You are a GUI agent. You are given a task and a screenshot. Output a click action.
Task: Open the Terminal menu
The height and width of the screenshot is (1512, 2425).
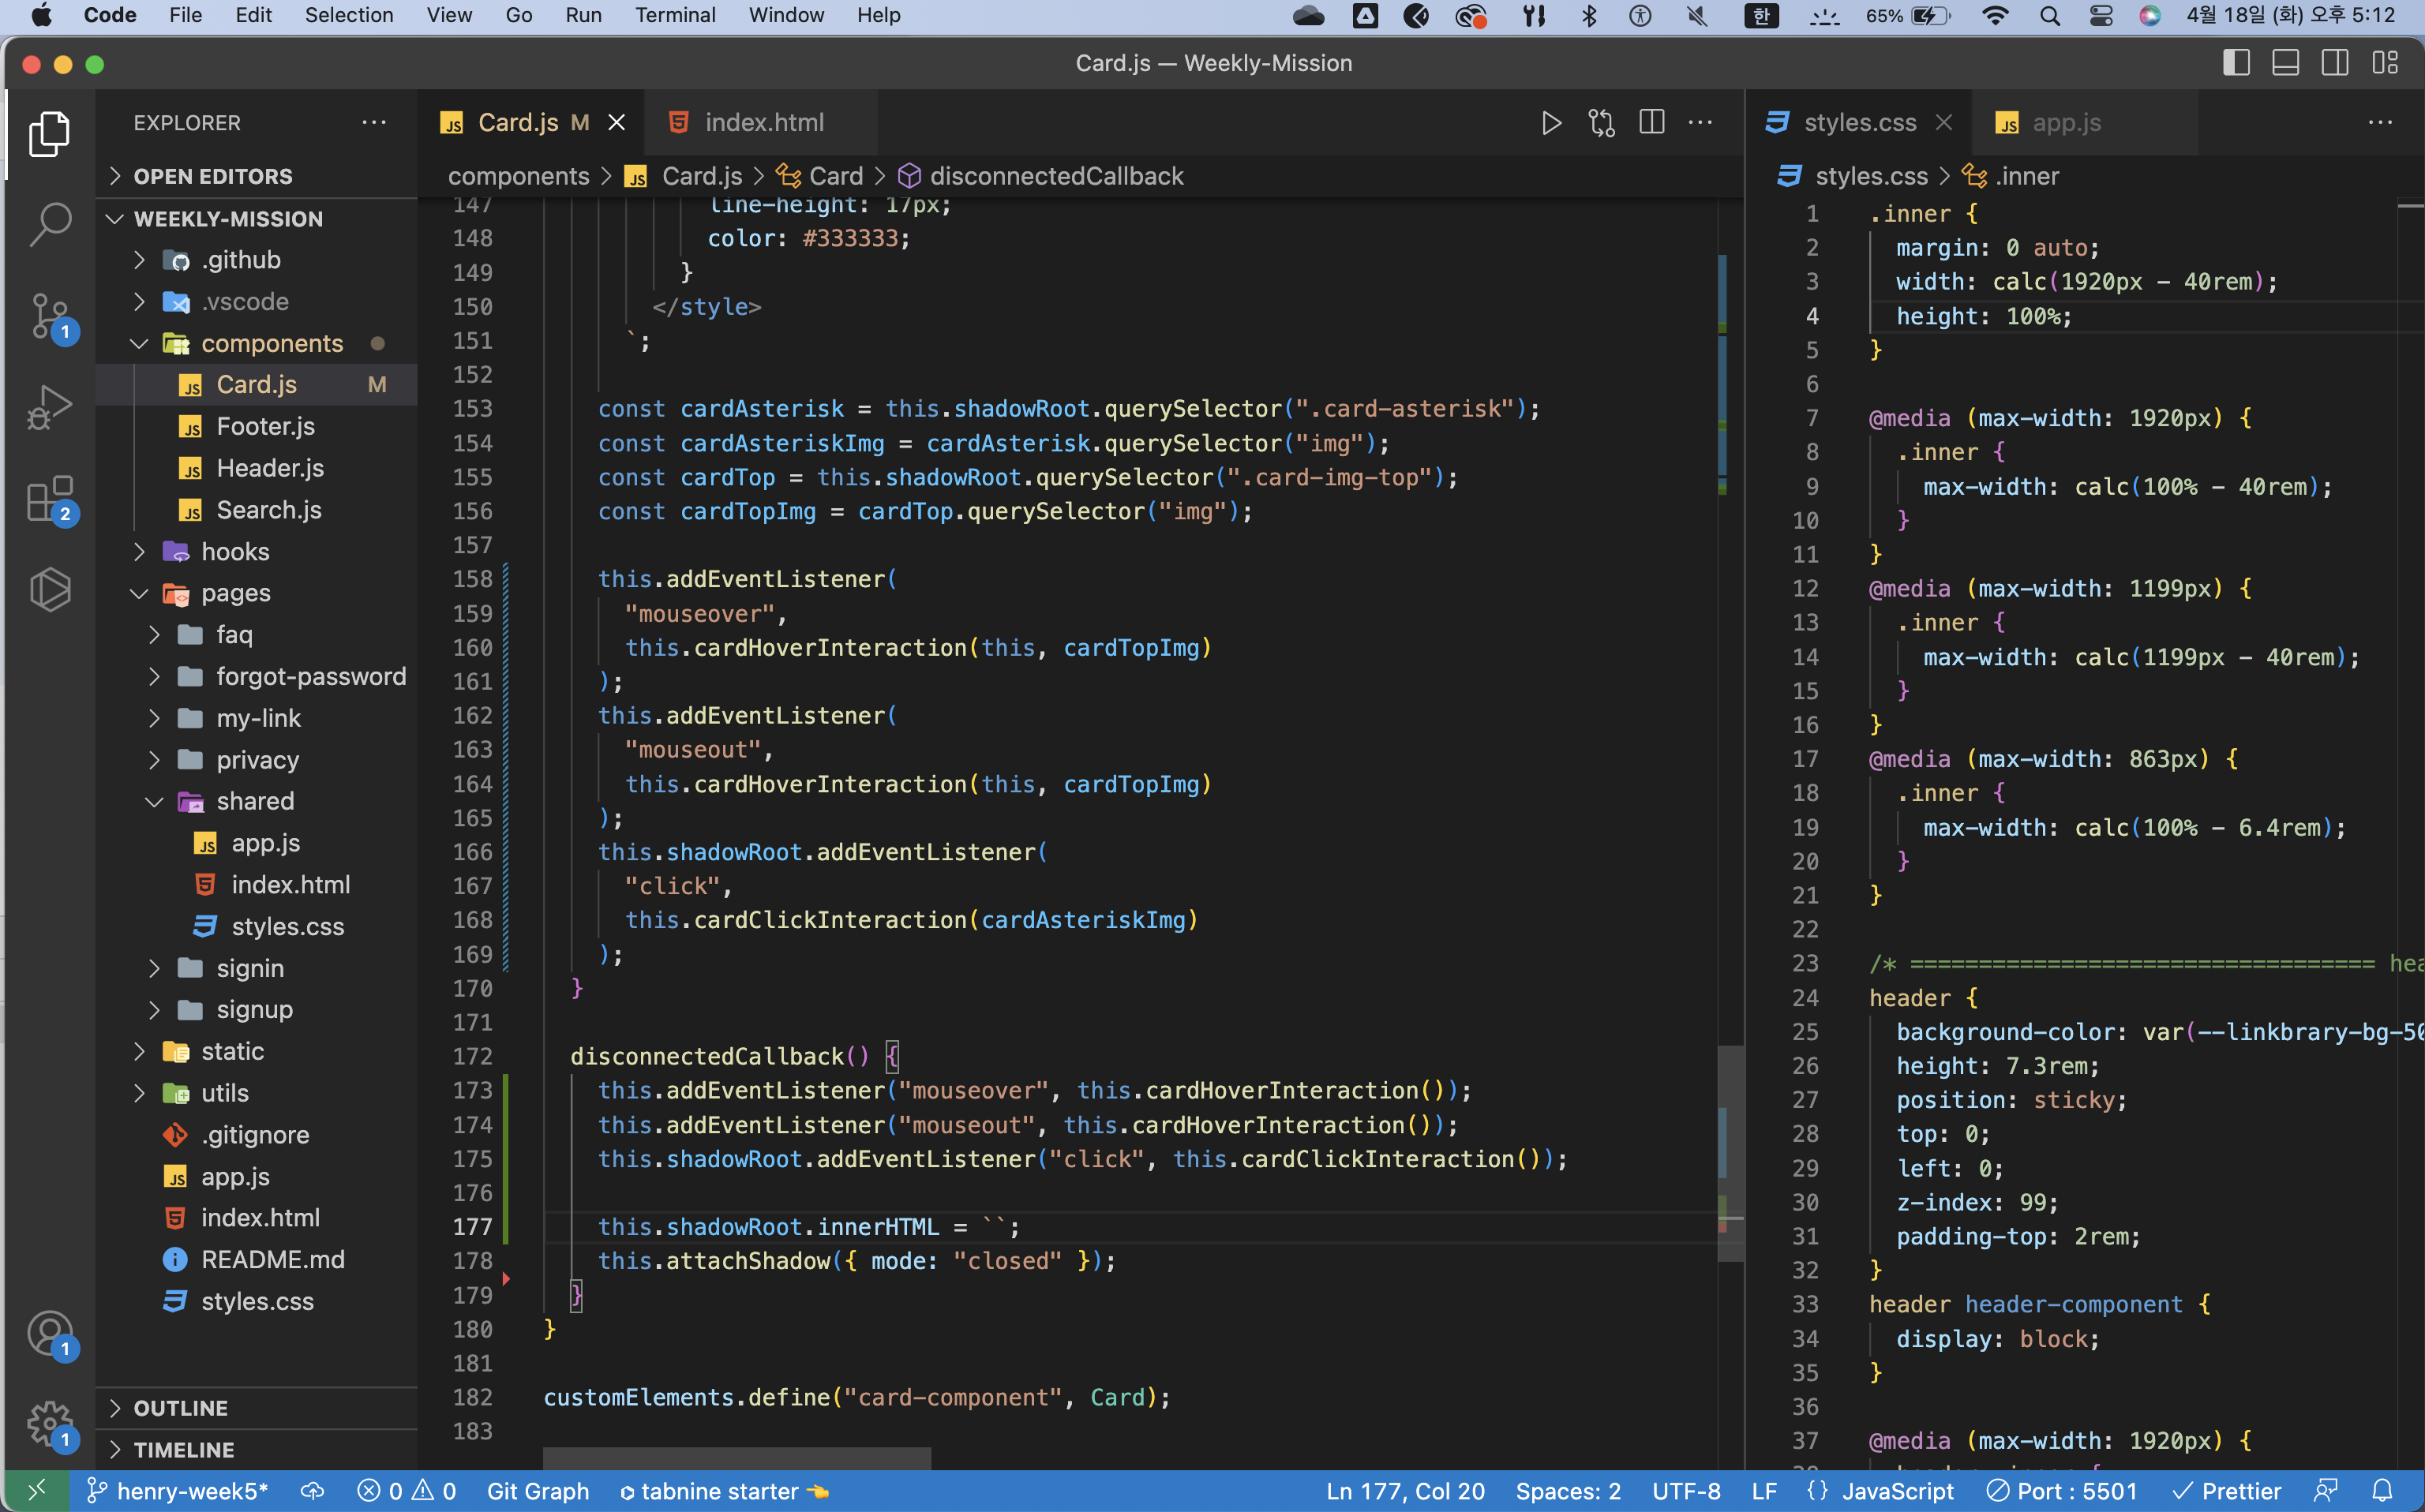(675, 15)
